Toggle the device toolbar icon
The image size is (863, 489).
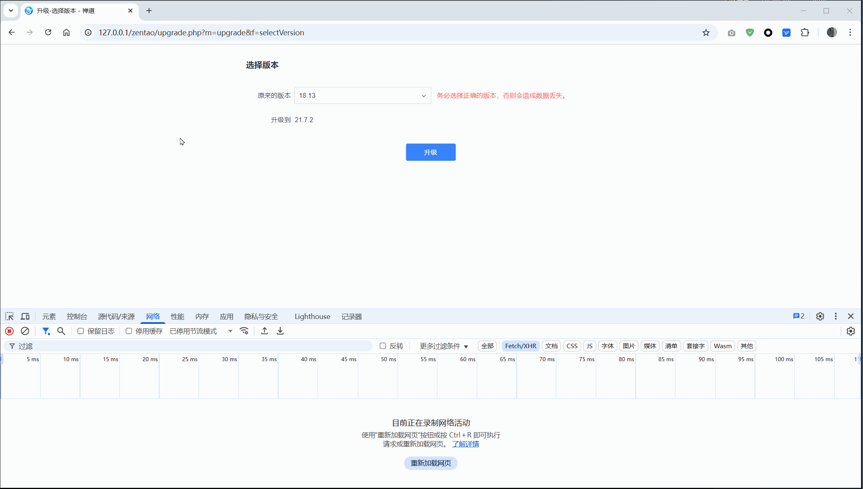tap(25, 317)
